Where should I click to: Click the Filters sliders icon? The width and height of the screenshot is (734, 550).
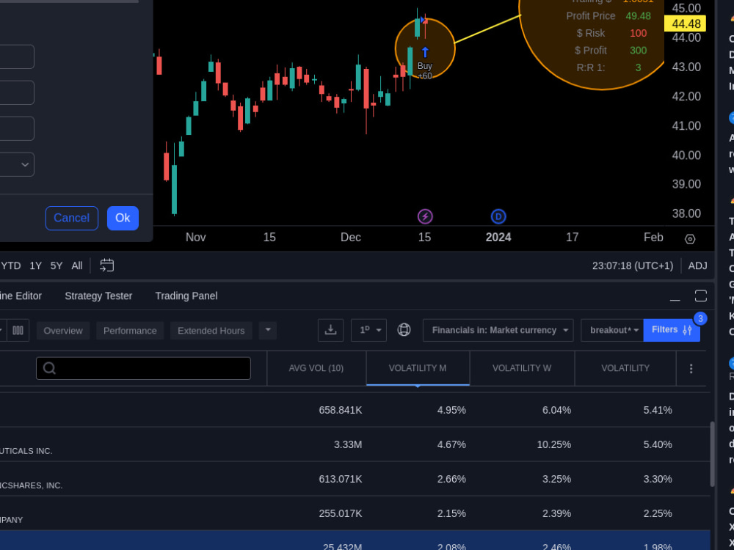tap(687, 330)
